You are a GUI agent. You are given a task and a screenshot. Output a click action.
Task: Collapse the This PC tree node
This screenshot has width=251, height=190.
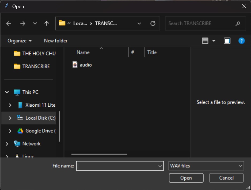tap(7, 92)
